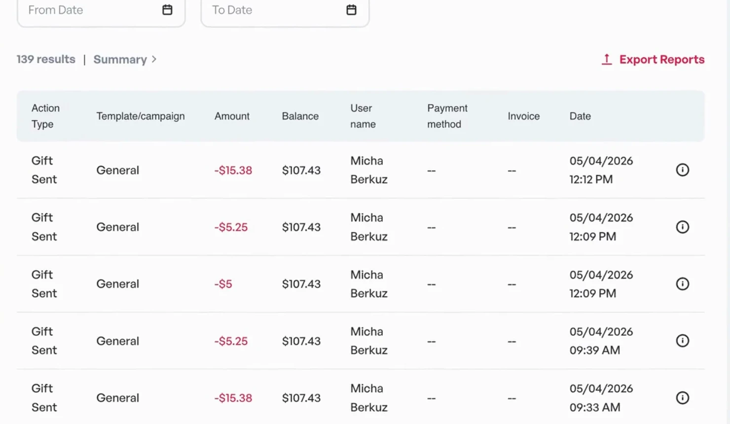730x424 pixels.
Task: Click the Balance column header
Action: click(300, 116)
